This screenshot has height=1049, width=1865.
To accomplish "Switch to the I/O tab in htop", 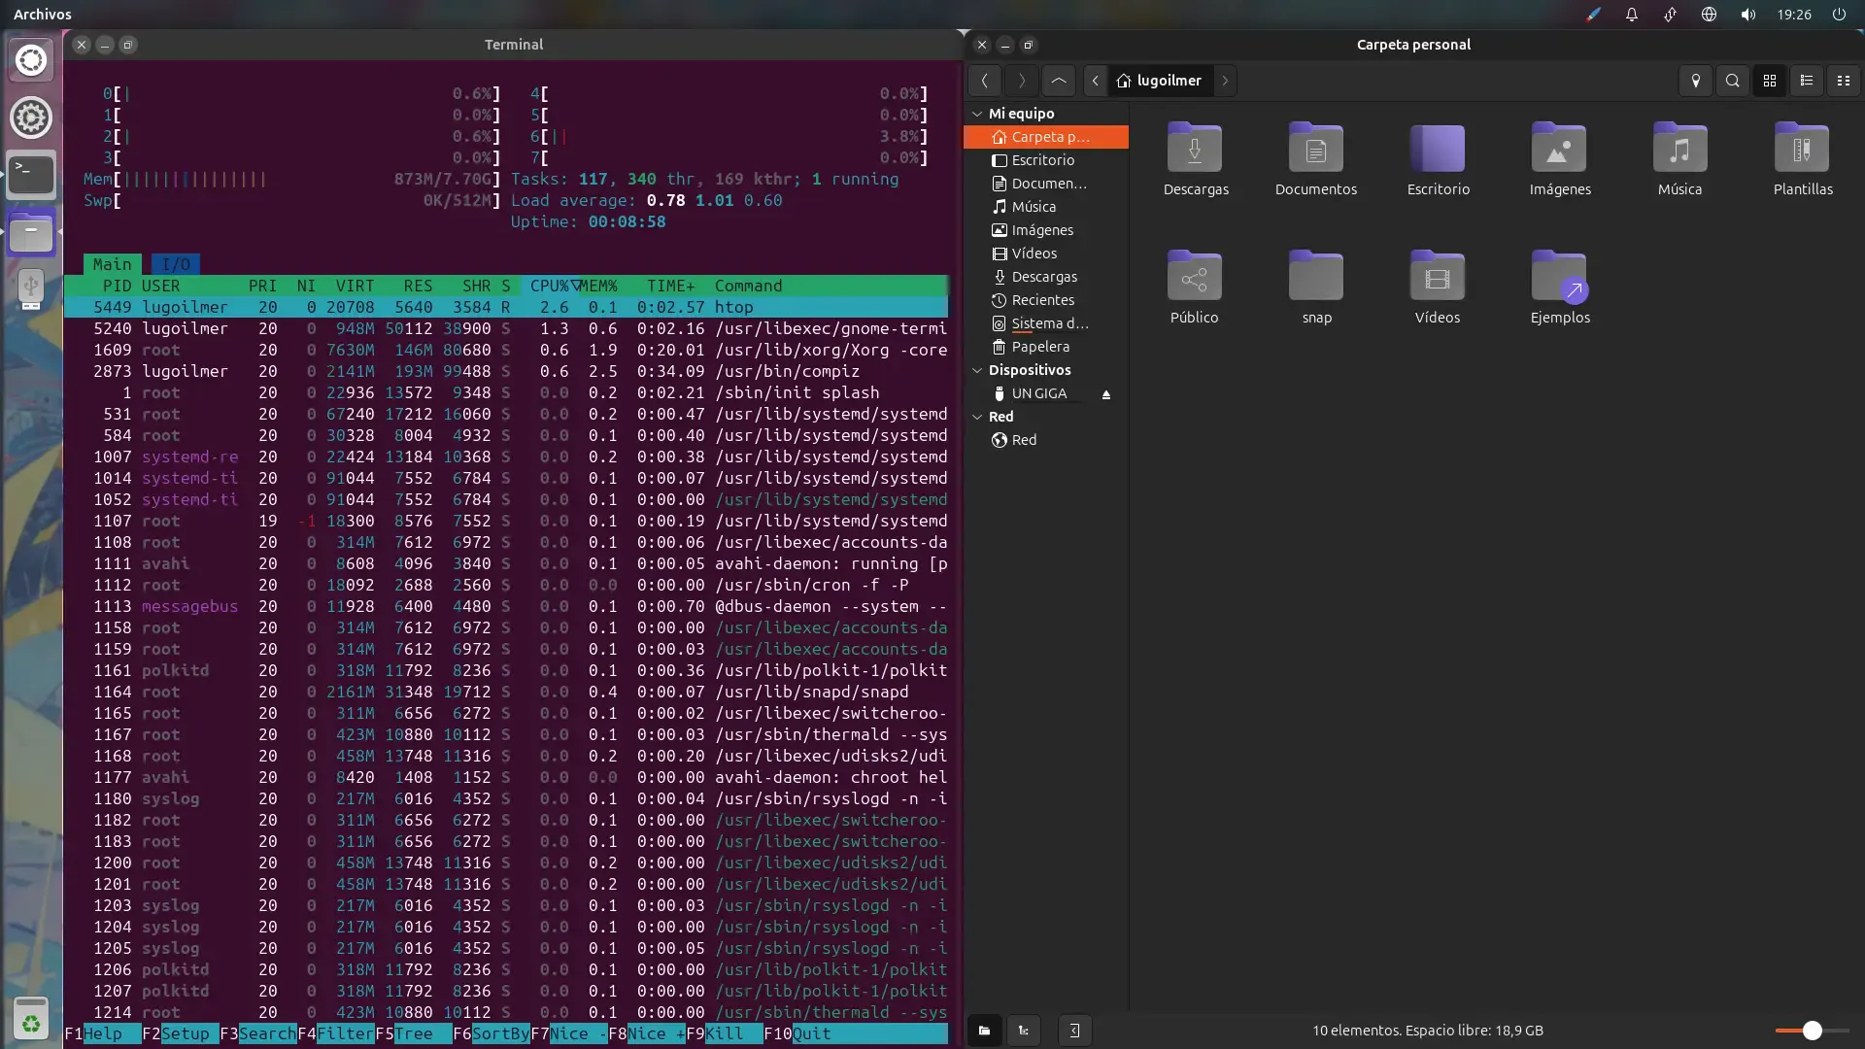I will tap(175, 263).
